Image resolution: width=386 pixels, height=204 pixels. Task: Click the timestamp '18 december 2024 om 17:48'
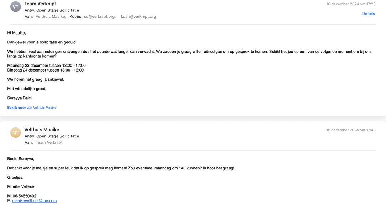click(x=351, y=130)
